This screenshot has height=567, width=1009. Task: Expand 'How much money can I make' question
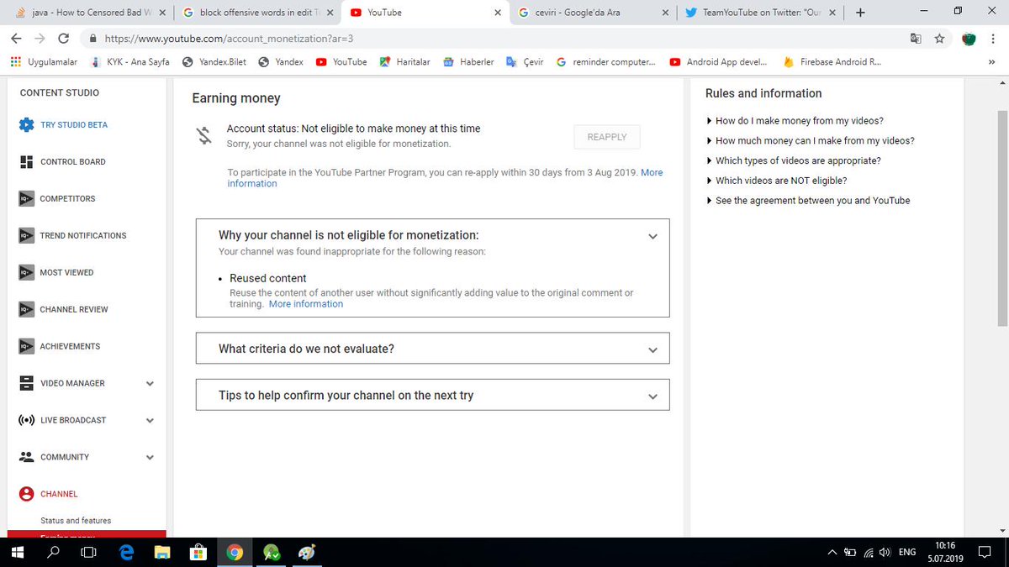tap(811, 141)
